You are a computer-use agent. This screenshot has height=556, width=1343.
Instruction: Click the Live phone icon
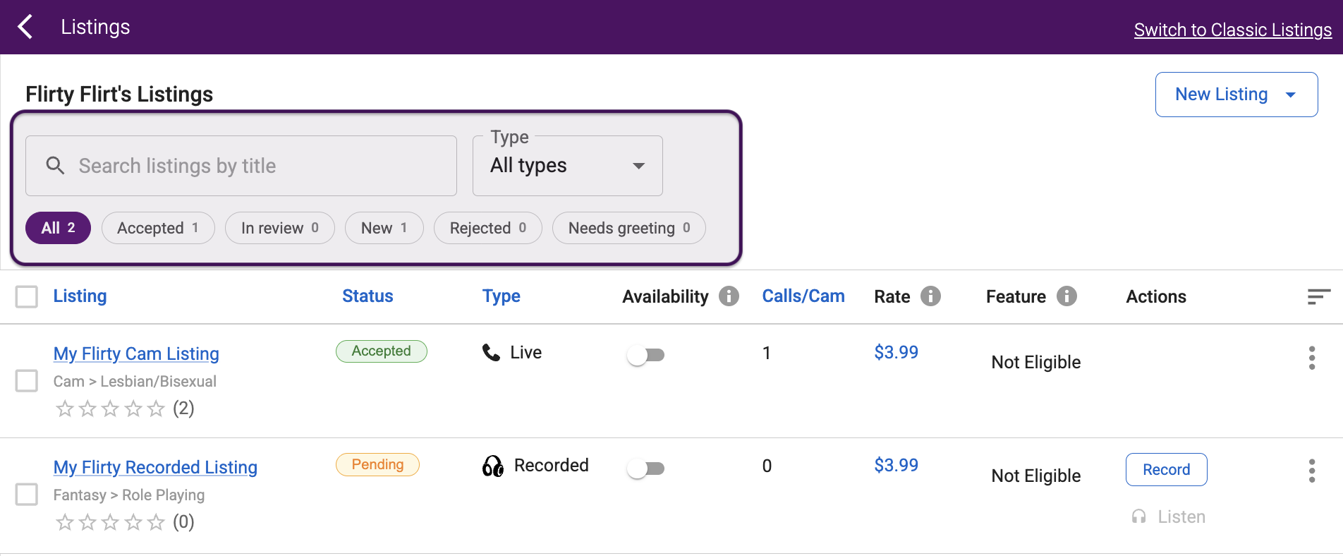(x=491, y=352)
